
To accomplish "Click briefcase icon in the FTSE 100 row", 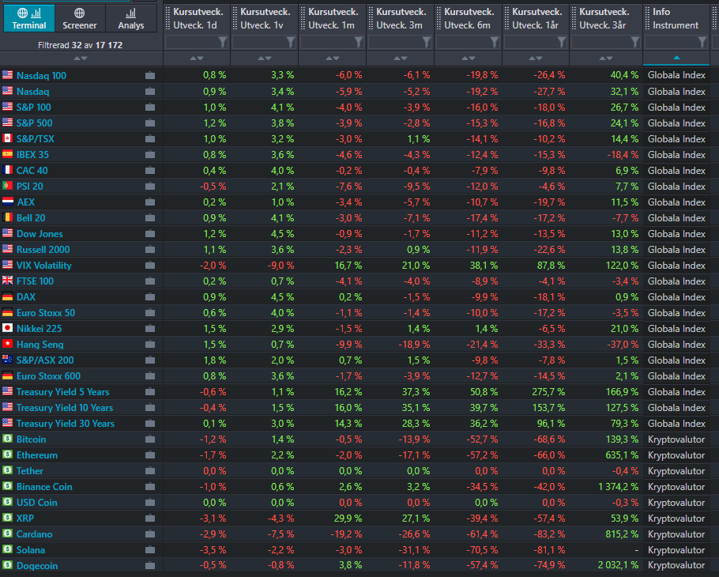I will click(150, 281).
